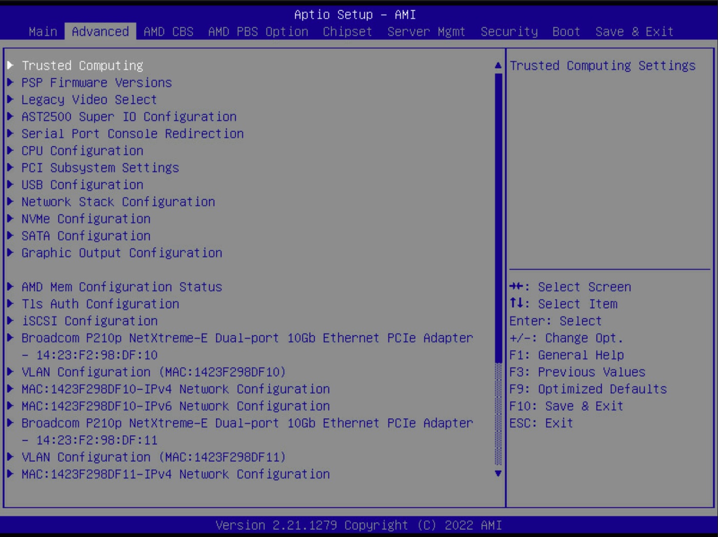This screenshot has width=718, height=537.
Task: Open MAC:1423F298DF10-IPv4 Network Configuration
Action: 176,389
